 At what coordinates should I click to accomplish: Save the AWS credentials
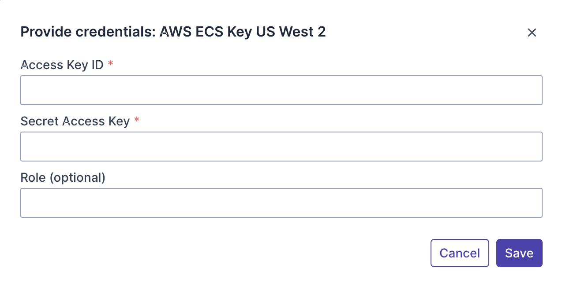point(519,253)
